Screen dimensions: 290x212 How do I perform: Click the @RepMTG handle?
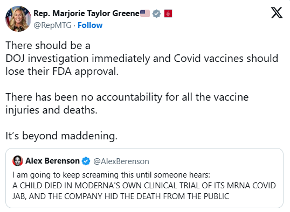[x=52, y=25]
